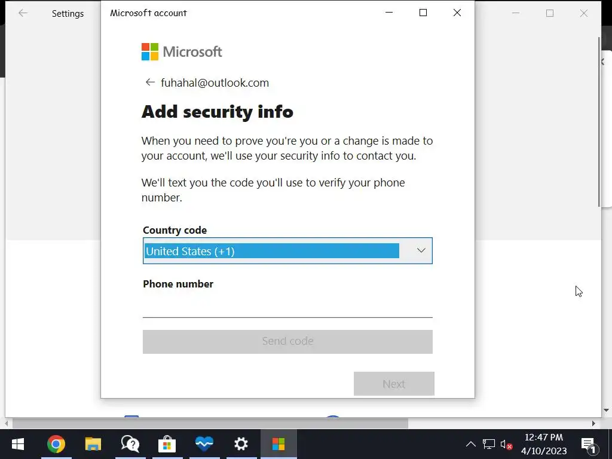Click the back arrow next to fuhahal@outlook.com
The width and height of the screenshot is (612, 459).
click(x=150, y=82)
